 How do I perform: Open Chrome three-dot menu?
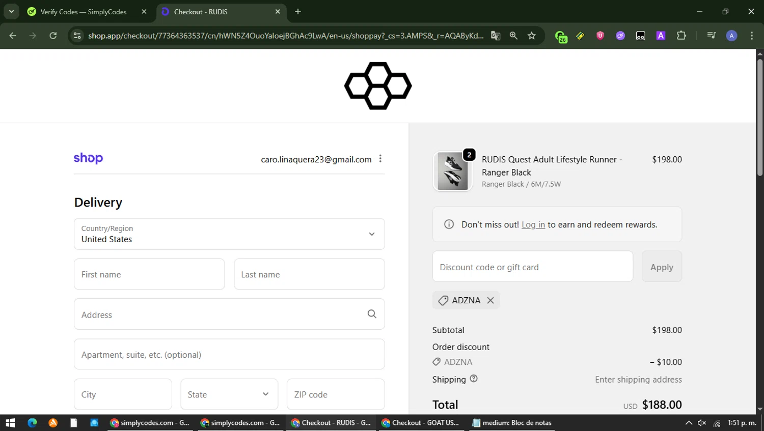point(752,36)
